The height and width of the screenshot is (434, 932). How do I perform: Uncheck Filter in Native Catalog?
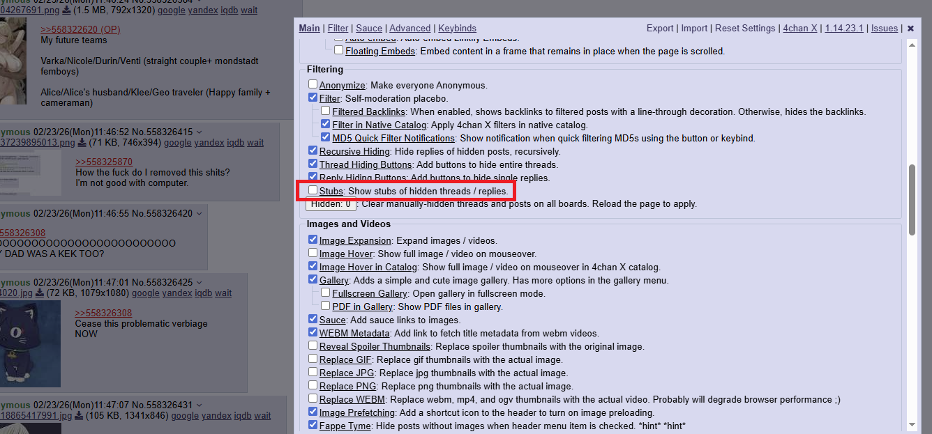326,125
